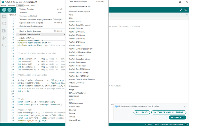Dismiss the library updates notification

click(184, 106)
